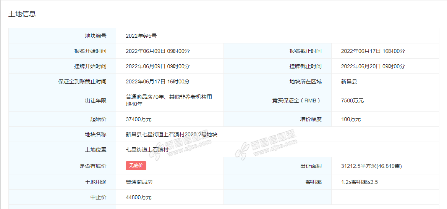Select the 土地位置 value 七星街道上石演村
447x209 pixels.
(147, 150)
